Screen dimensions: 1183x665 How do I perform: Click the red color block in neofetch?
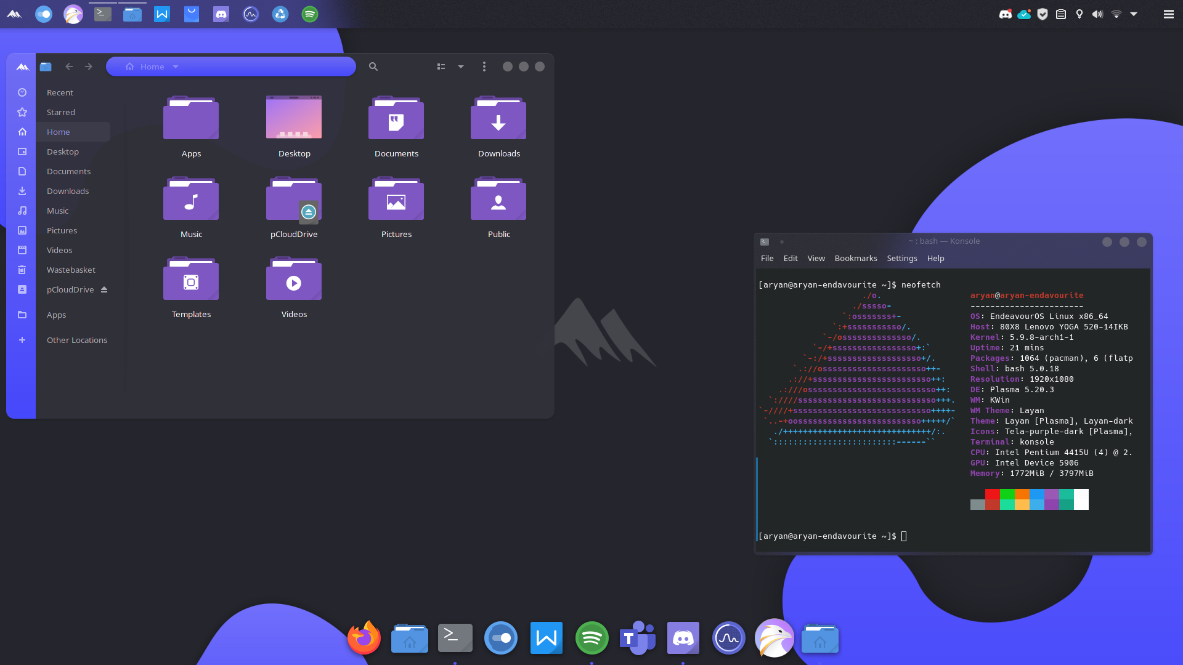coord(992,494)
